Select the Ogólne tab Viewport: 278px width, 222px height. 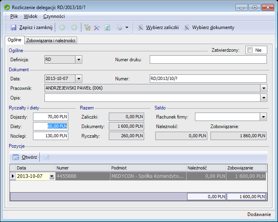click(15, 40)
